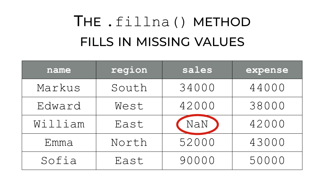Click the expense value 44000
The height and width of the screenshot is (183, 323).
(x=267, y=88)
